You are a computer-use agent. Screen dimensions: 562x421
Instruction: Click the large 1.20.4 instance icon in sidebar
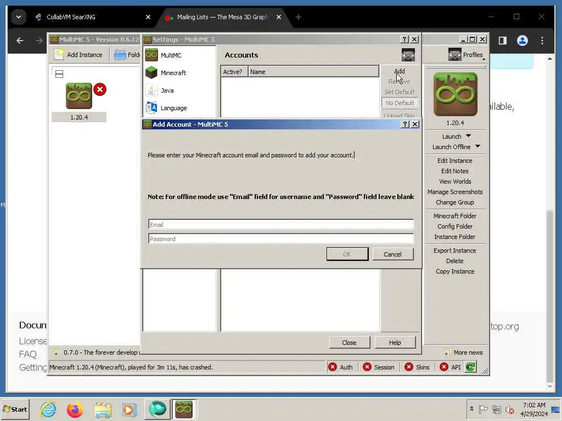pos(455,94)
